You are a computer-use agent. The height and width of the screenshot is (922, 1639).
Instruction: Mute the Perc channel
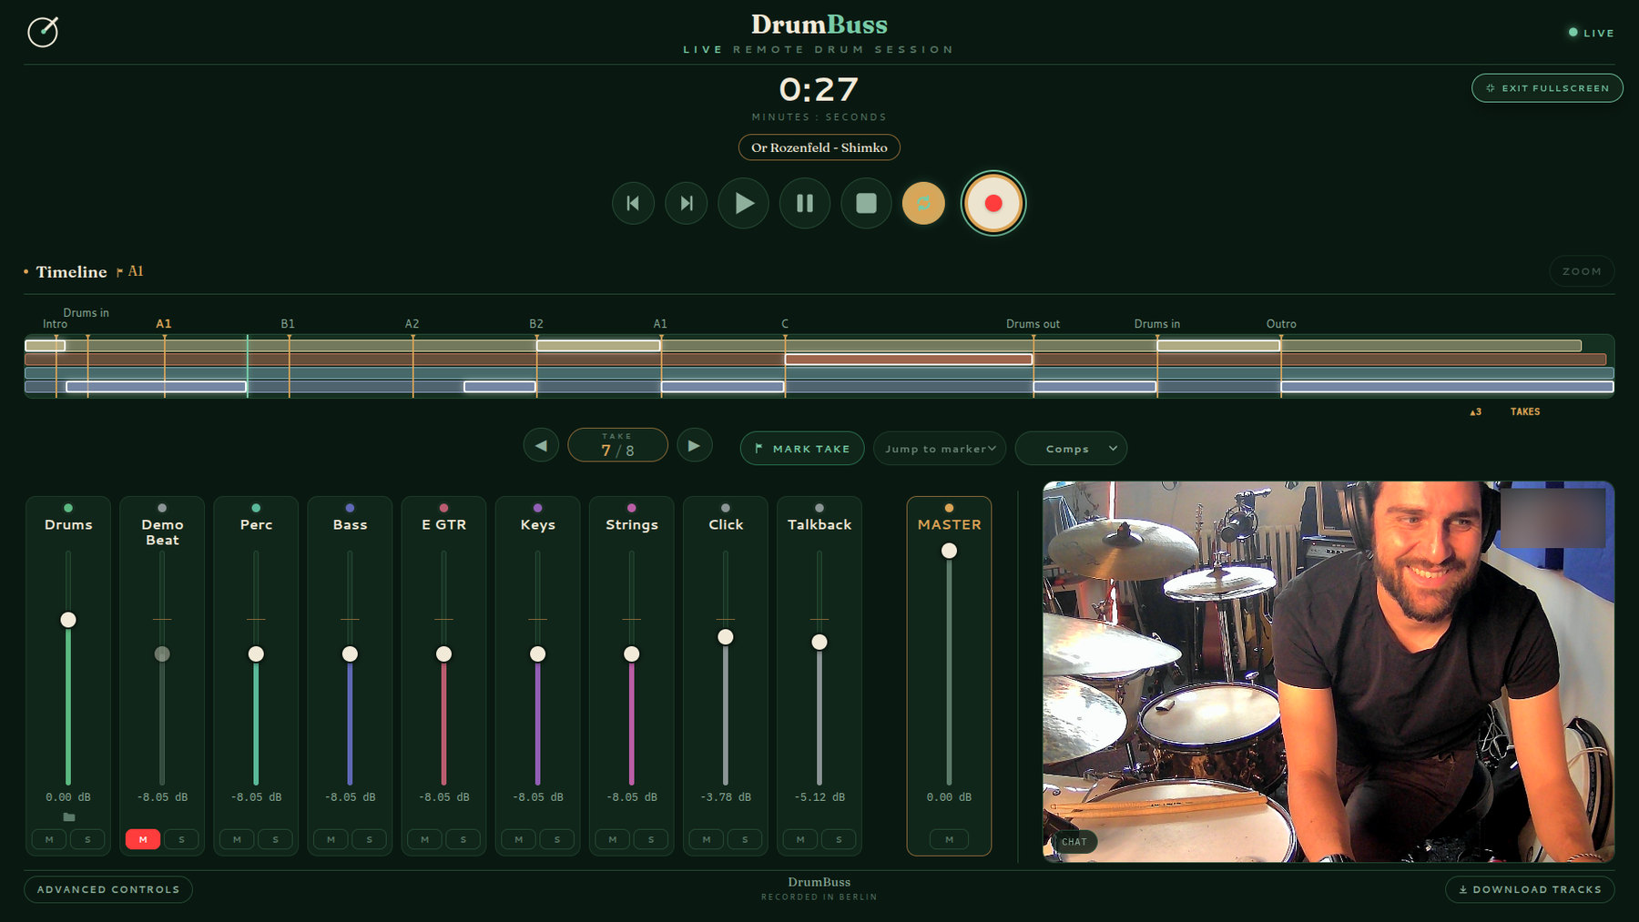coord(237,839)
